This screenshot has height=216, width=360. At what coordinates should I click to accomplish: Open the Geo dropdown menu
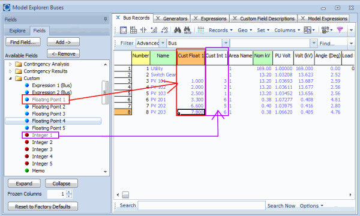(x=245, y=30)
